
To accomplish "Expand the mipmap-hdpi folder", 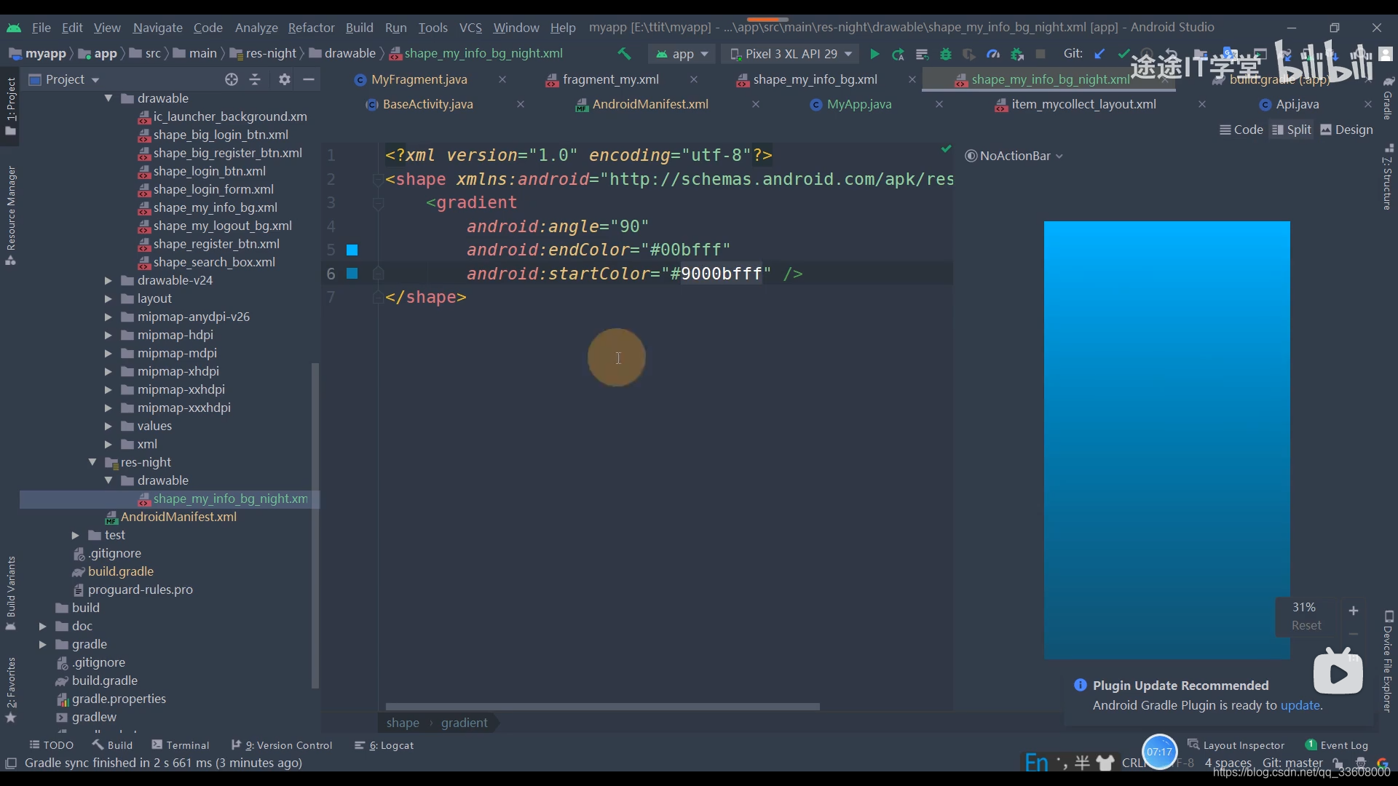I will click(108, 335).
